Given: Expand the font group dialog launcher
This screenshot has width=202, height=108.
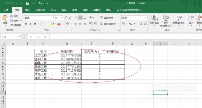Looking at the screenshot, I should [x=71, y=31].
